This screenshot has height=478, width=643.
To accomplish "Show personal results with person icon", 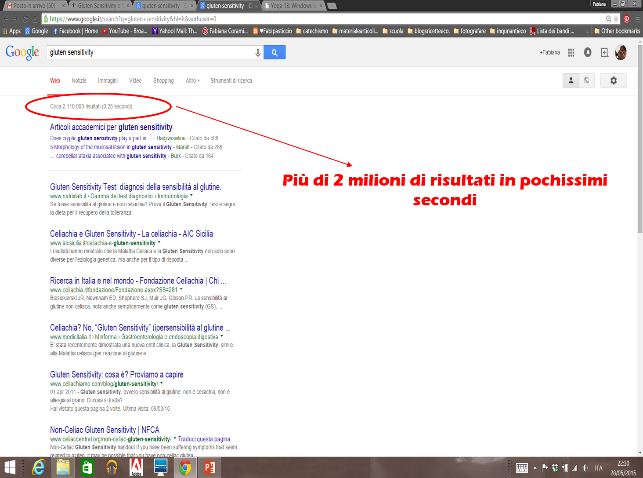I will [571, 80].
